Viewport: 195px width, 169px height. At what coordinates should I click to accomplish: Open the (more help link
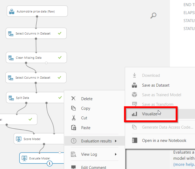(x=184, y=164)
